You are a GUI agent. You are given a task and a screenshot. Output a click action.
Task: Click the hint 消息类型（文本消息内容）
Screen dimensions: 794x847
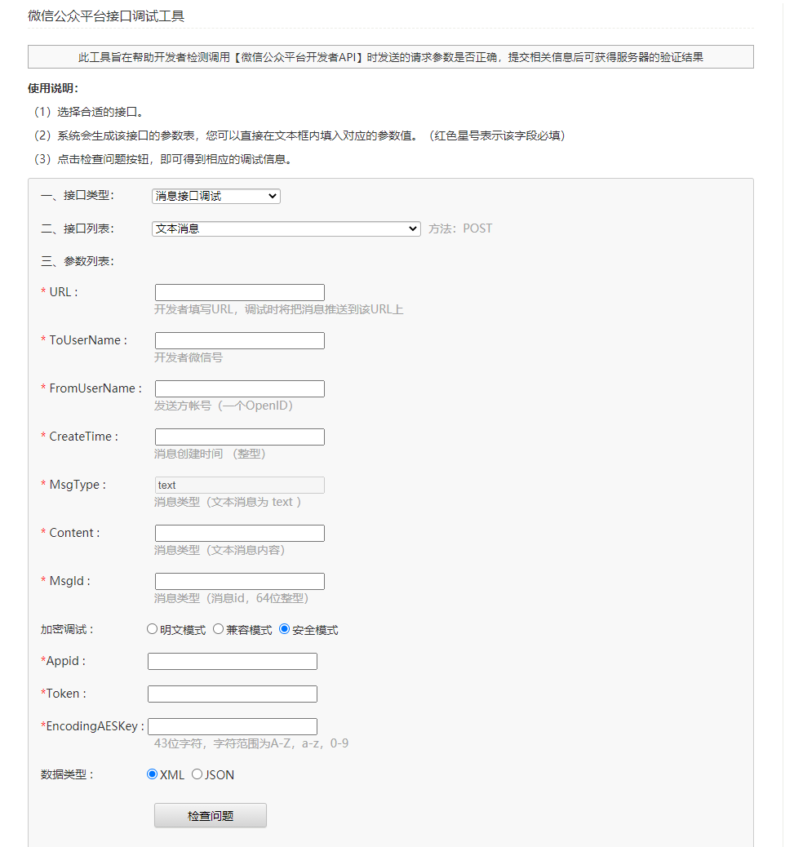(220, 550)
